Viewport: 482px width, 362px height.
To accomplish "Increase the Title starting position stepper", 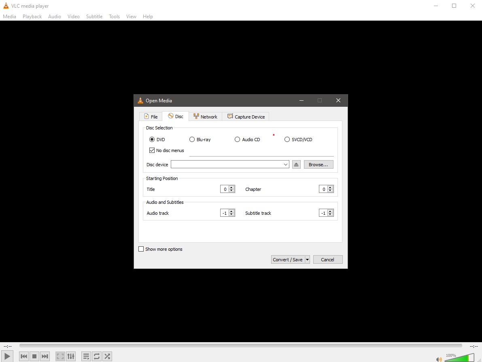I will click(232, 187).
